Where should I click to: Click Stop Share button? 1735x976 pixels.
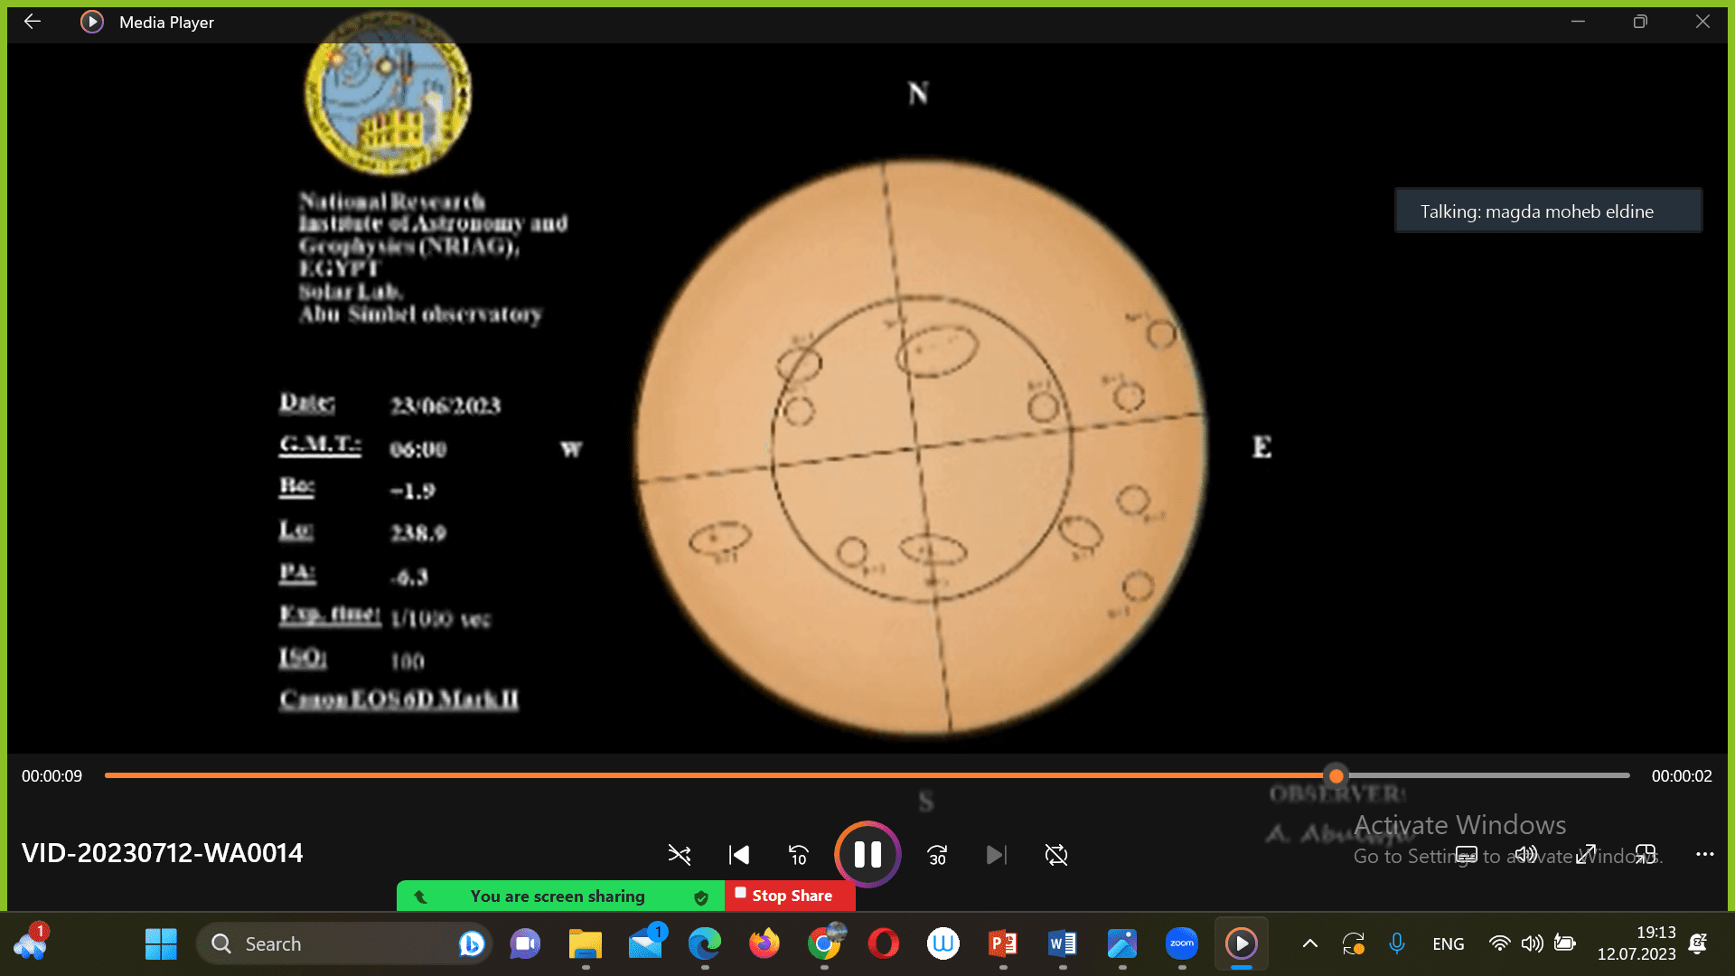click(x=790, y=896)
